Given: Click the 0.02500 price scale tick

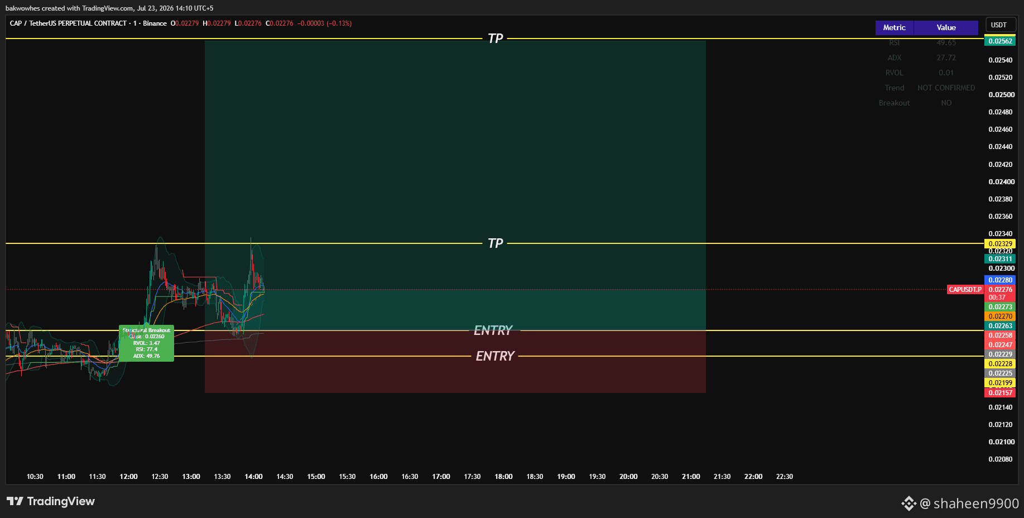Looking at the screenshot, I should 1001,95.
